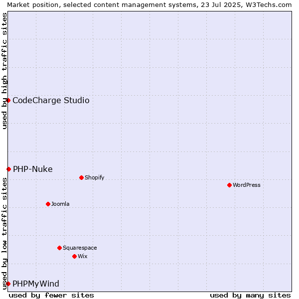Select the Squarespace label text
Viewport: 299px width, 299px height.
tap(80, 248)
